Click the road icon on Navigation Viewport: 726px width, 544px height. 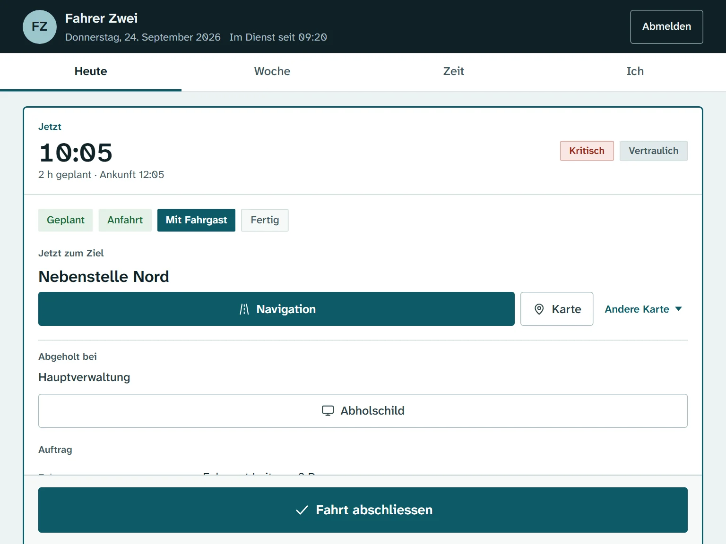244,309
